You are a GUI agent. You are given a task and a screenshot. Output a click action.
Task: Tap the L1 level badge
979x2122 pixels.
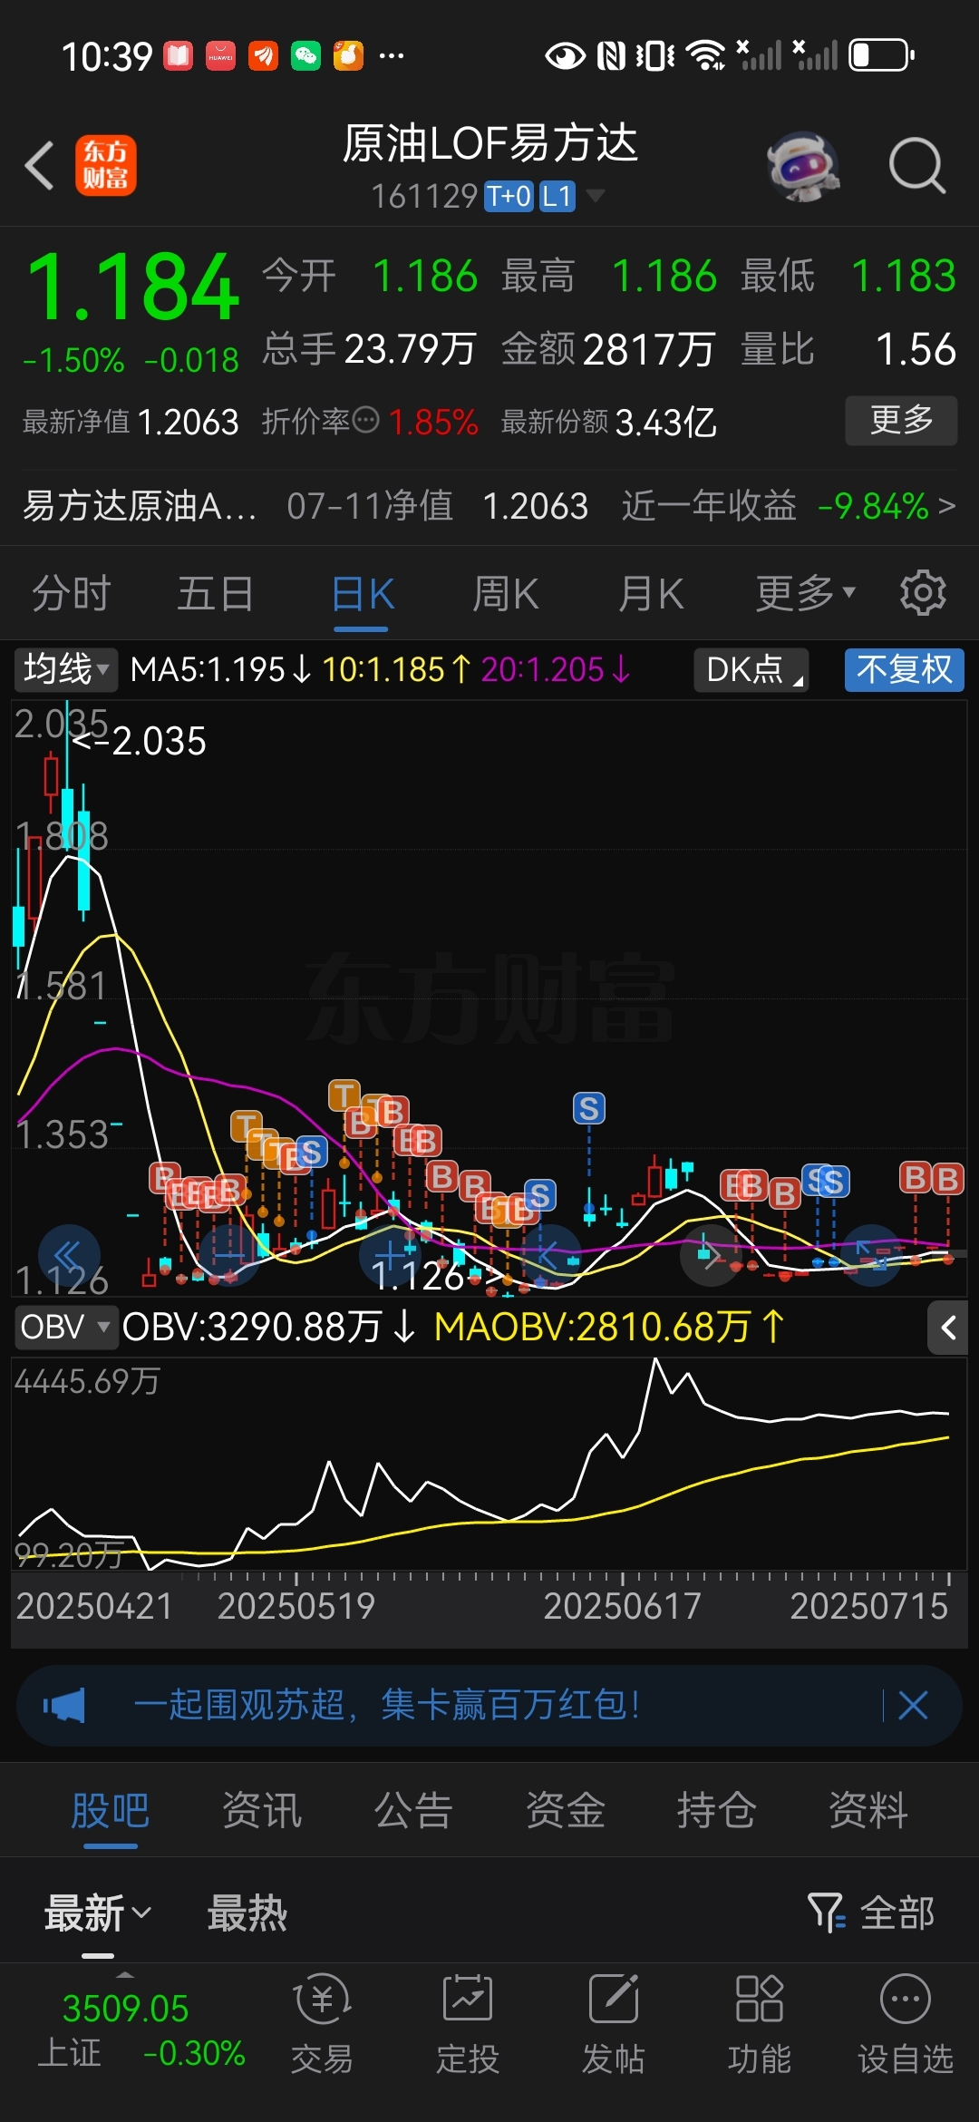tap(557, 196)
